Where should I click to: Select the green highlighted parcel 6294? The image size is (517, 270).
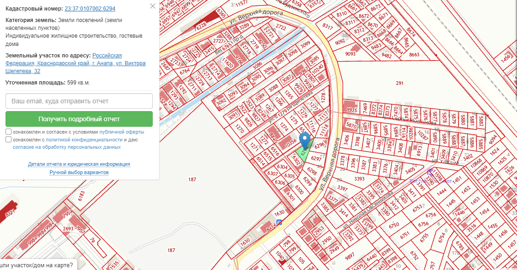pos(303,154)
